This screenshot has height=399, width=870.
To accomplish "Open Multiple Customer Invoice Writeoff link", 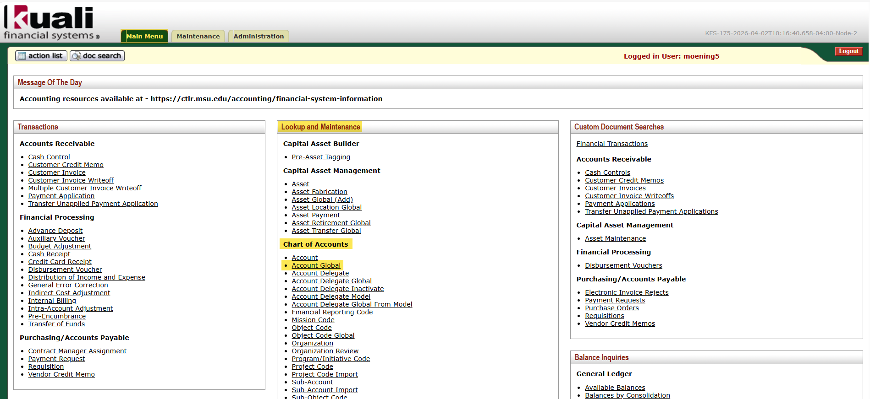I will pos(85,188).
